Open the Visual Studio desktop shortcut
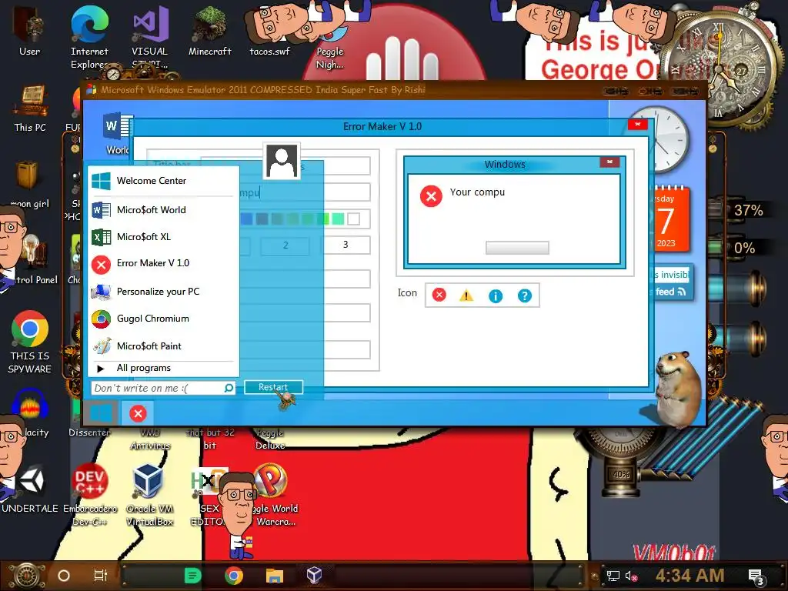Image resolution: width=788 pixels, height=591 pixels. [150, 36]
